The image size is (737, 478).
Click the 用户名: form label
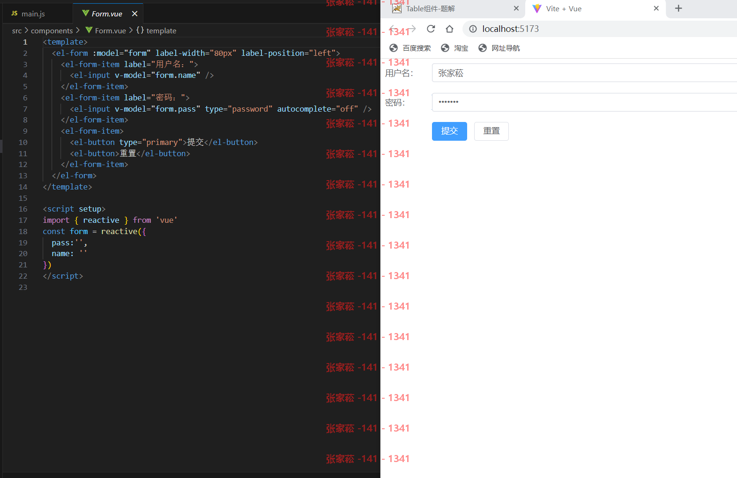click(x=399, y=73)
